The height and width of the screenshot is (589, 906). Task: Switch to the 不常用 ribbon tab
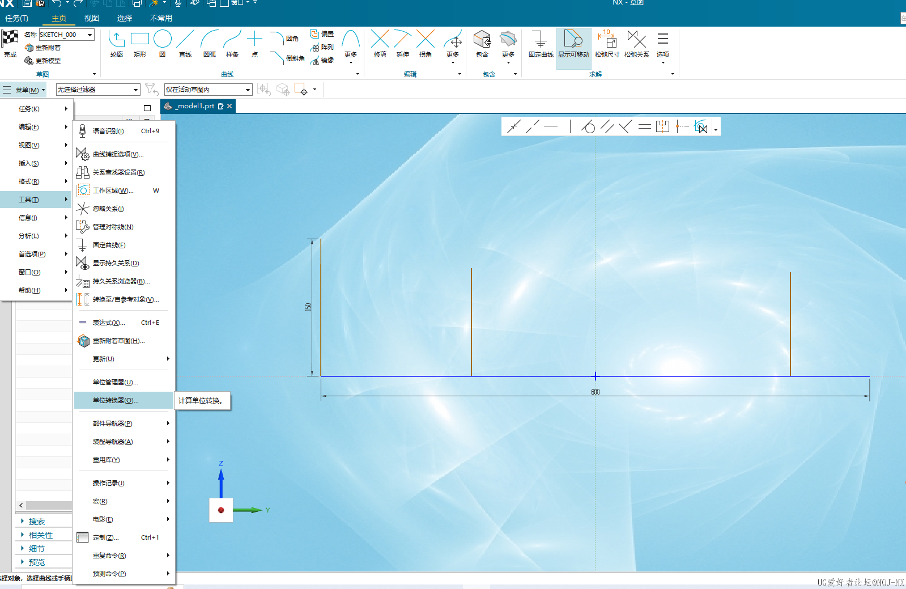pos(161,18)
